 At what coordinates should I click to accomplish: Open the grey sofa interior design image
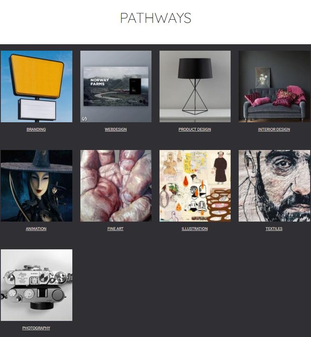[274, 86]
